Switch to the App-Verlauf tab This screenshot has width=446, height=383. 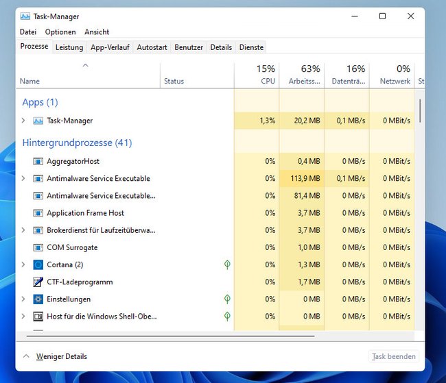110,47
